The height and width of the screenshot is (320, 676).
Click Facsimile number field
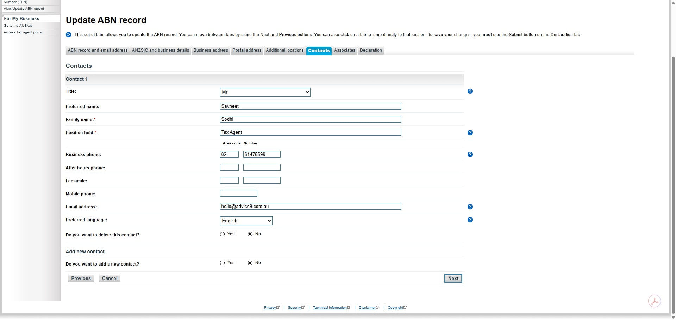point(262,181)
